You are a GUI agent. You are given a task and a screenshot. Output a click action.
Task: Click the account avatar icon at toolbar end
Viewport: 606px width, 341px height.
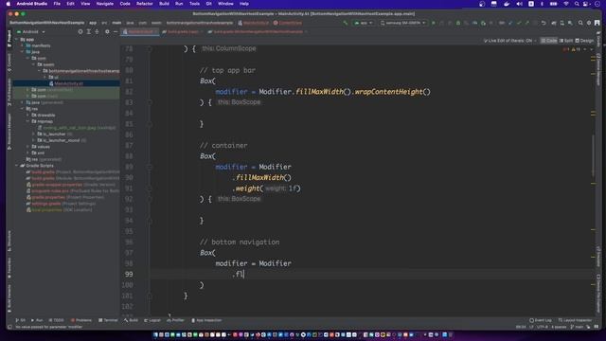point(597,23)
